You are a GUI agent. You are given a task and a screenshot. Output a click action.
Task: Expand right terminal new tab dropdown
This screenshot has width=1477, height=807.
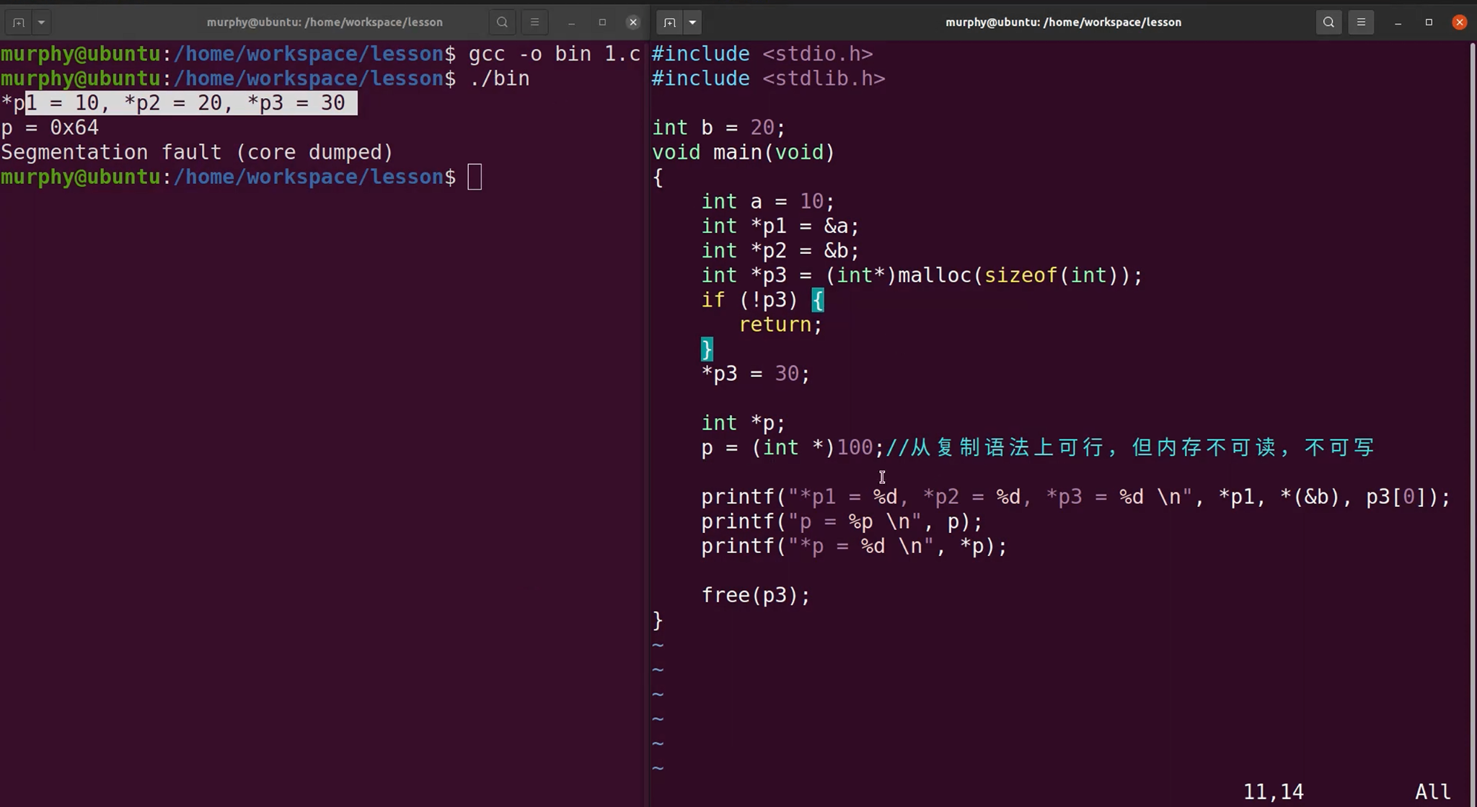692,22
